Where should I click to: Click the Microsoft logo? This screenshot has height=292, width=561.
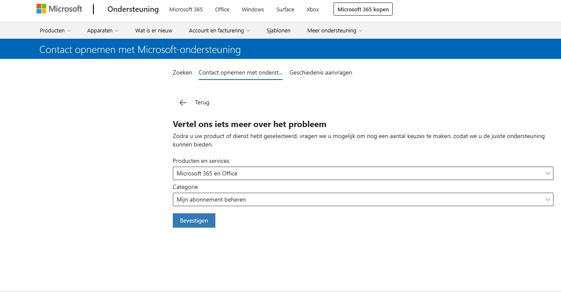pyautogui.click(x=59, y=9)
